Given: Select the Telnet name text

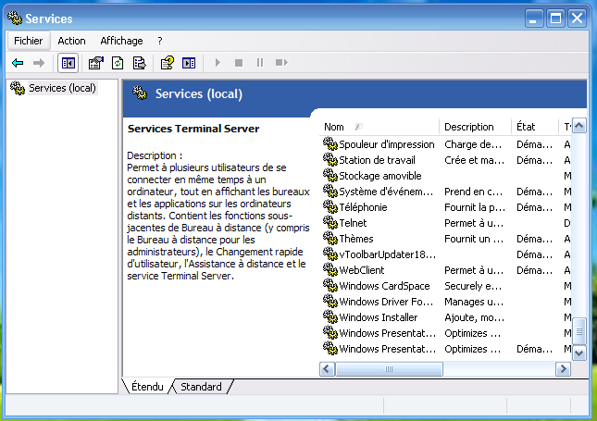Looking at the screenshot, I should [x=353, y=223].
